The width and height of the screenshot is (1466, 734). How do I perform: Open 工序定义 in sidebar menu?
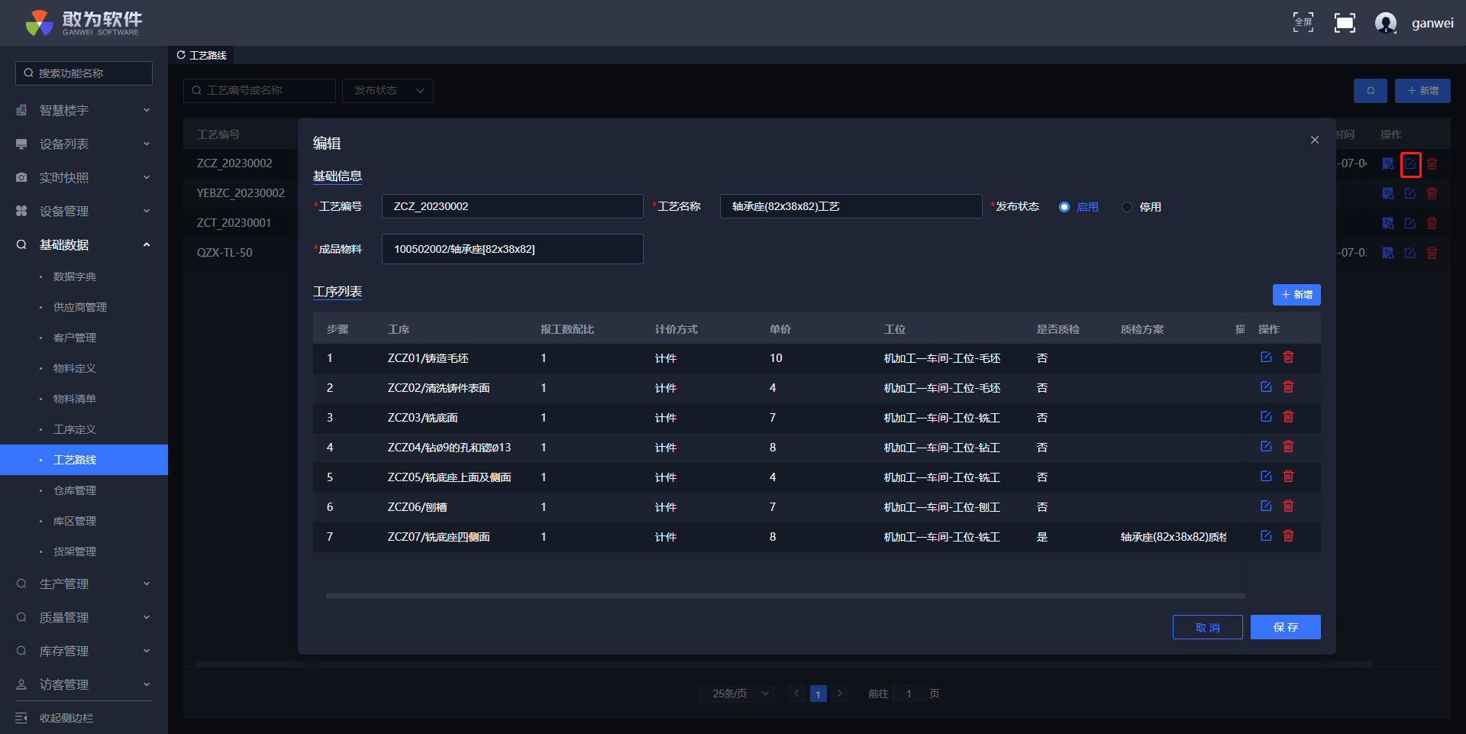75,429
